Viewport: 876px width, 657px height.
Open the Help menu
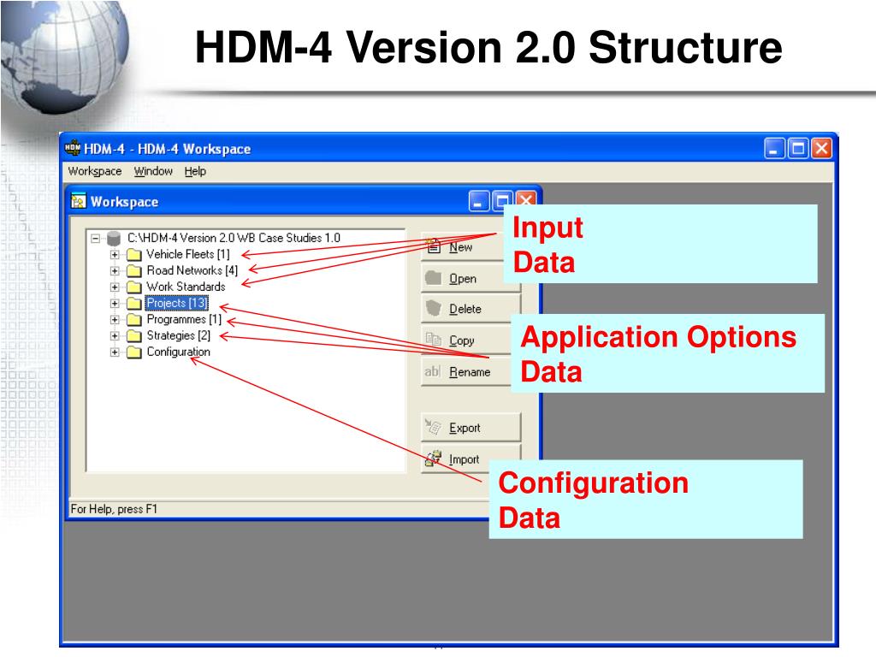(196, 171)
